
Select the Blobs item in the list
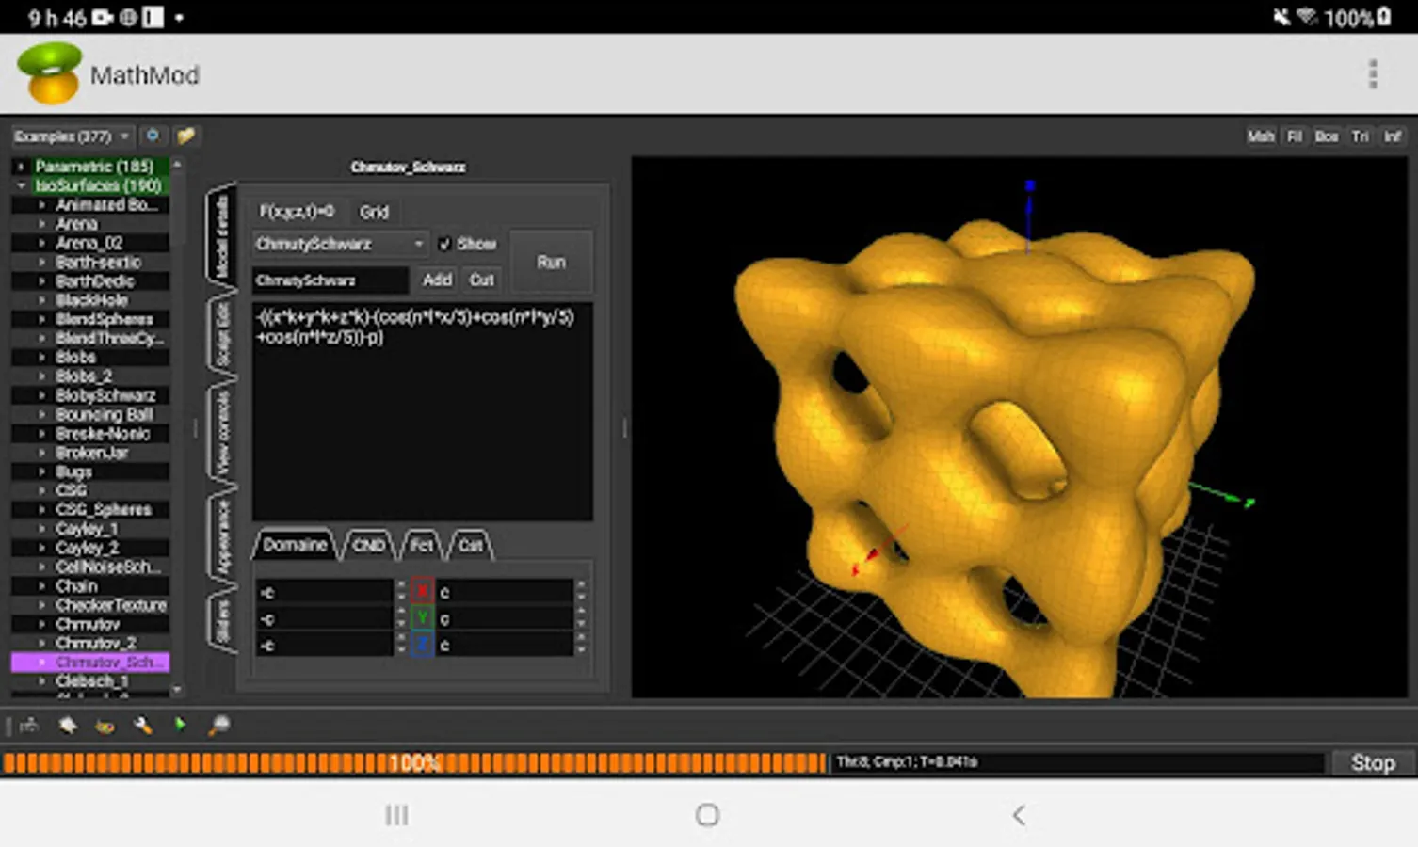point(75,358)
